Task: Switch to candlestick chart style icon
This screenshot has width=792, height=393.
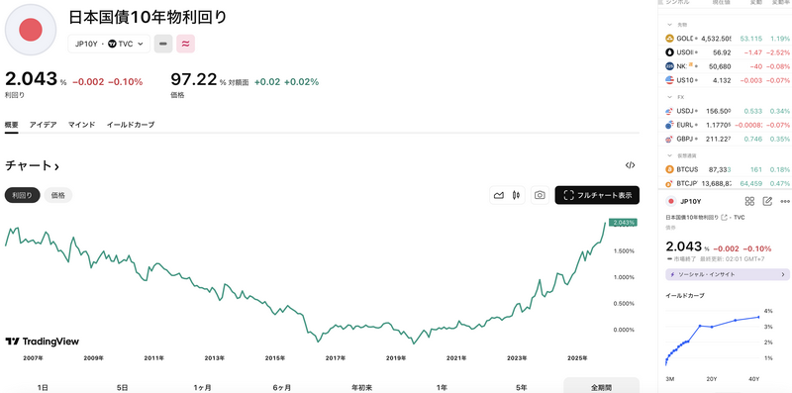Action: click(516, 195)
